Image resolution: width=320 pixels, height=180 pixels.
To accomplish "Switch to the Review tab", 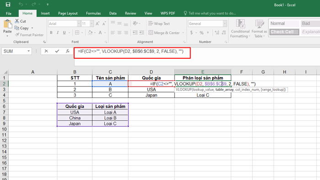I will [130, 13].
